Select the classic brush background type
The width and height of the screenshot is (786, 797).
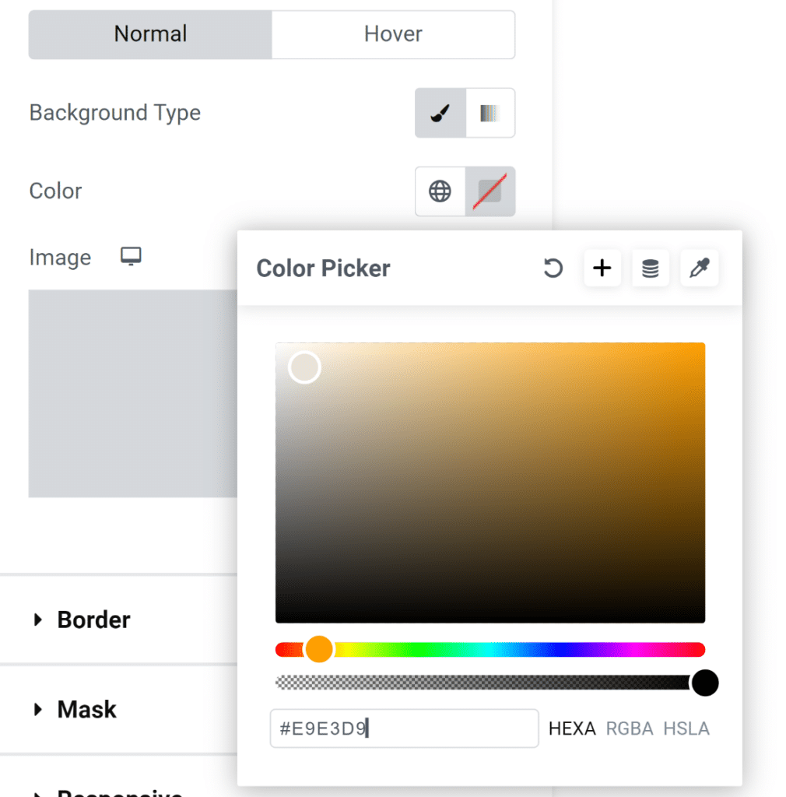pos(440,114)
